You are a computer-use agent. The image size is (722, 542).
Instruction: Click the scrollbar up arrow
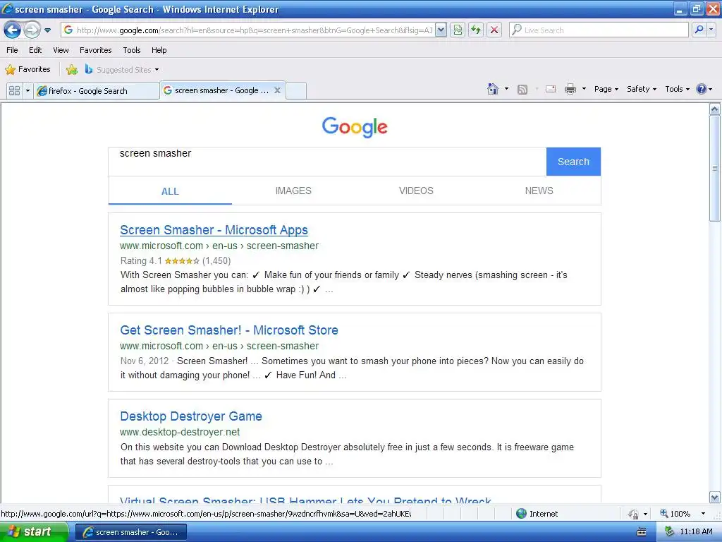click(x=715, y=109)
